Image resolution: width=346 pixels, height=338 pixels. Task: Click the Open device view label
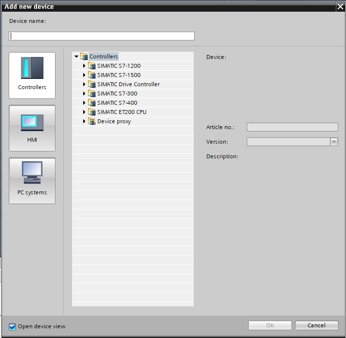click(42, 326)
